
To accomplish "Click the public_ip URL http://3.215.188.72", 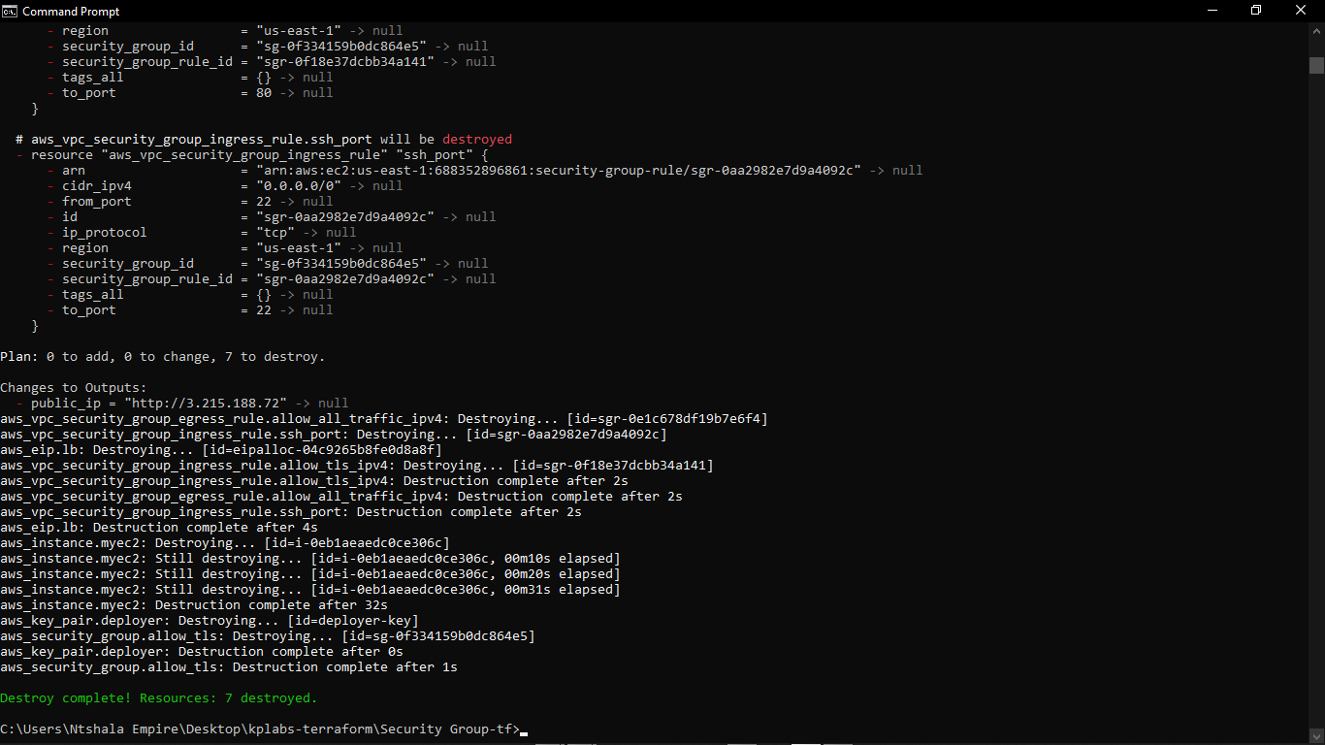I will pos(206,403).
